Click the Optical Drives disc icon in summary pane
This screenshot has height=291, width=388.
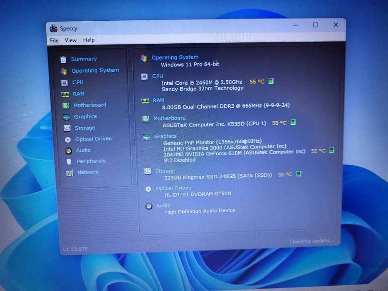click(148, 189)
